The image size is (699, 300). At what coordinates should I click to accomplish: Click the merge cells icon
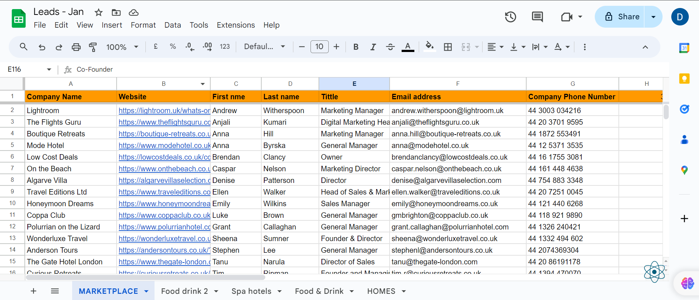pos(466,47)
